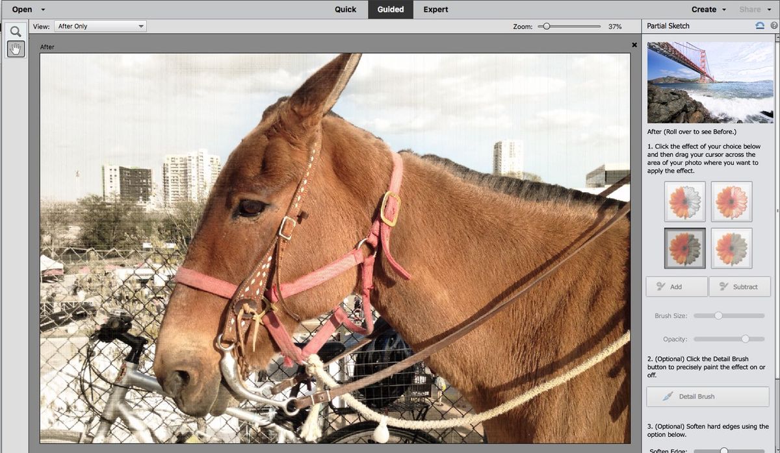Click the reset effect icon in Partial Sketch panel
Image resolution: width=780 pixels, height=453 pixels.
759,25
